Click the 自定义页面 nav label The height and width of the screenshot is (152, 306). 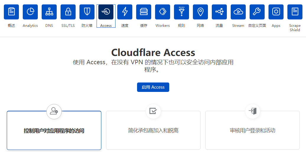pos(257,26)
